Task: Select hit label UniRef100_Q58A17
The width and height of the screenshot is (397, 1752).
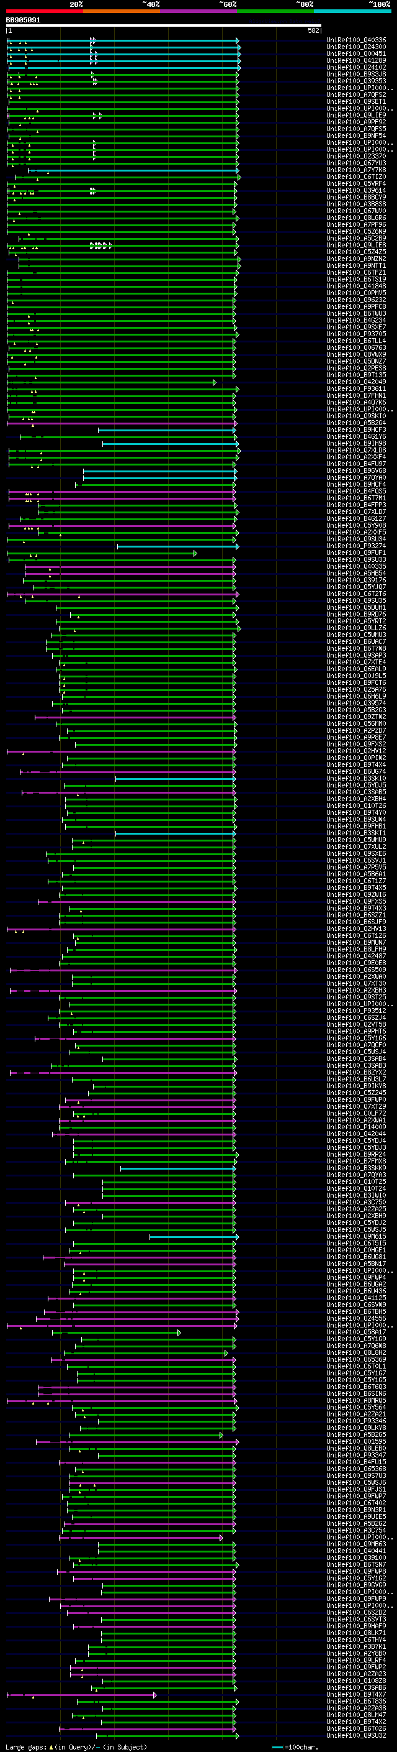Action: pyautogui.click(x=356, y=1332)
